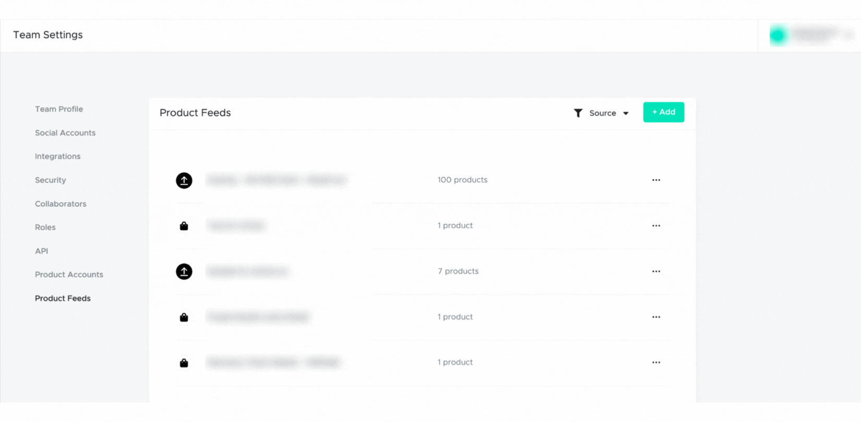861x422 pixels.
Task: Open Team Profile settings
Action: [x=59, y=109]
